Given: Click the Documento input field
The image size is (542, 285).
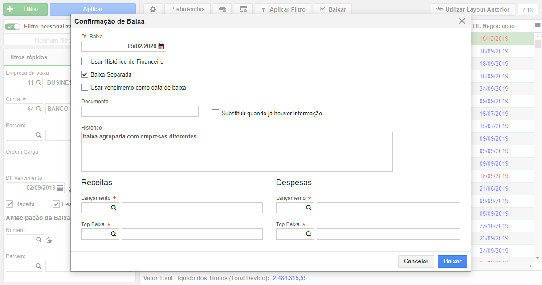Looking at the screenshot, I should coord(140,111).
